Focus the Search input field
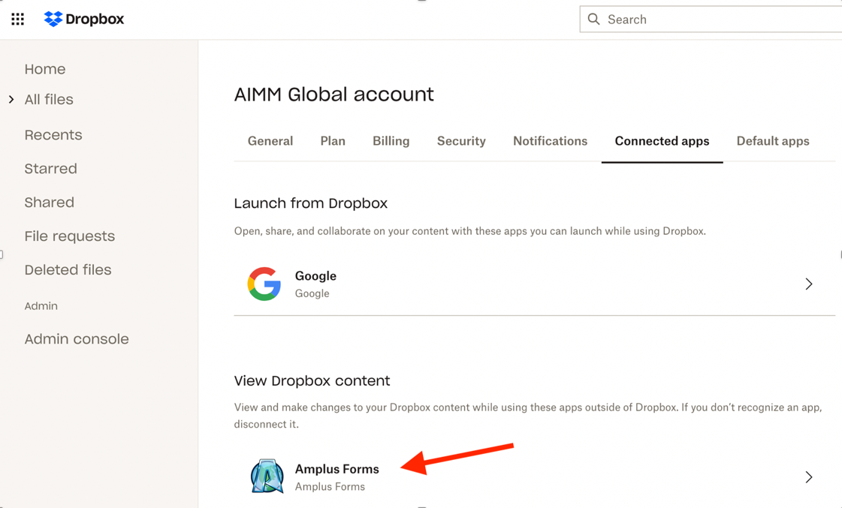Image resolution: width=842 pixels, height=508 pixels. coord(711,20)
